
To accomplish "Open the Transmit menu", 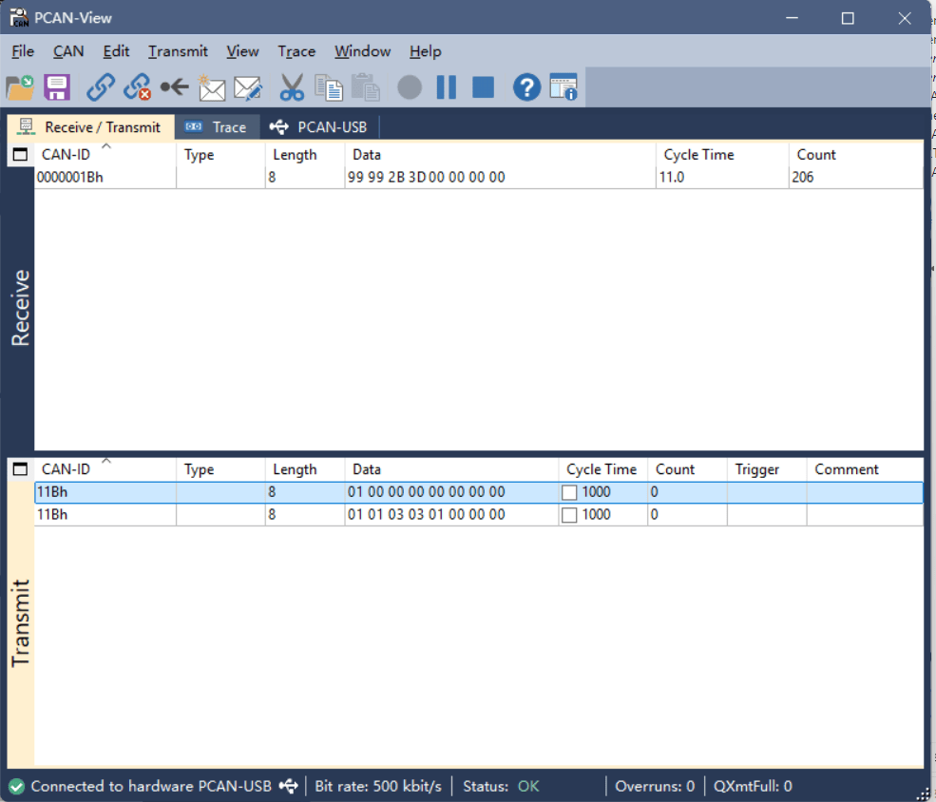I will pos(178,51).
